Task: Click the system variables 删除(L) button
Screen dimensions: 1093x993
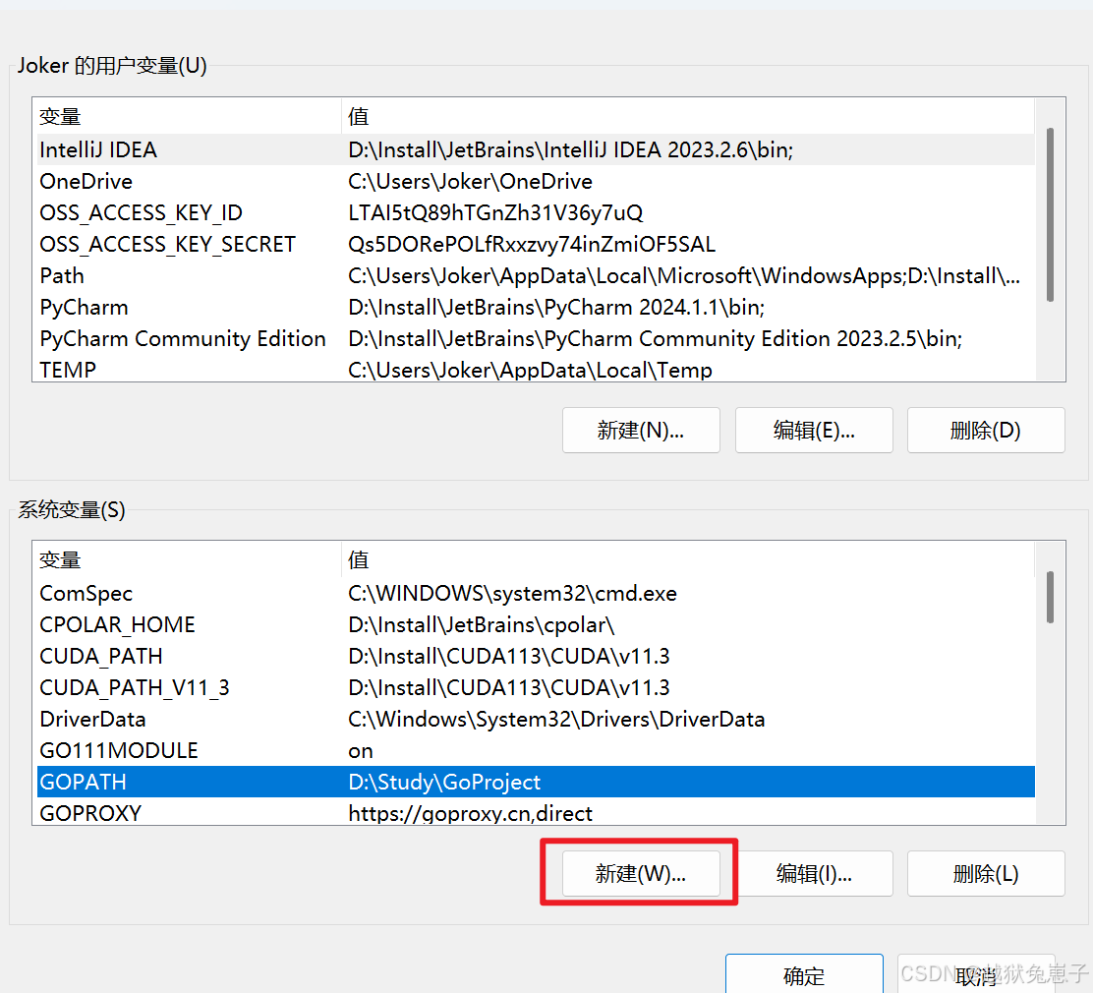Action: pos(986,874)
